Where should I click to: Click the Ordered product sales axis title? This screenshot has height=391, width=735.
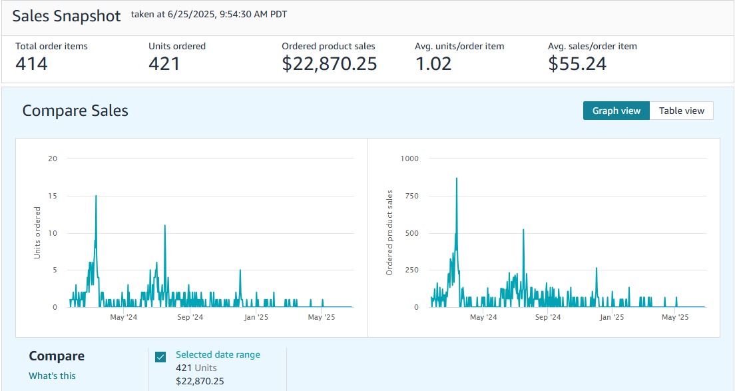[x=389, y=233]
